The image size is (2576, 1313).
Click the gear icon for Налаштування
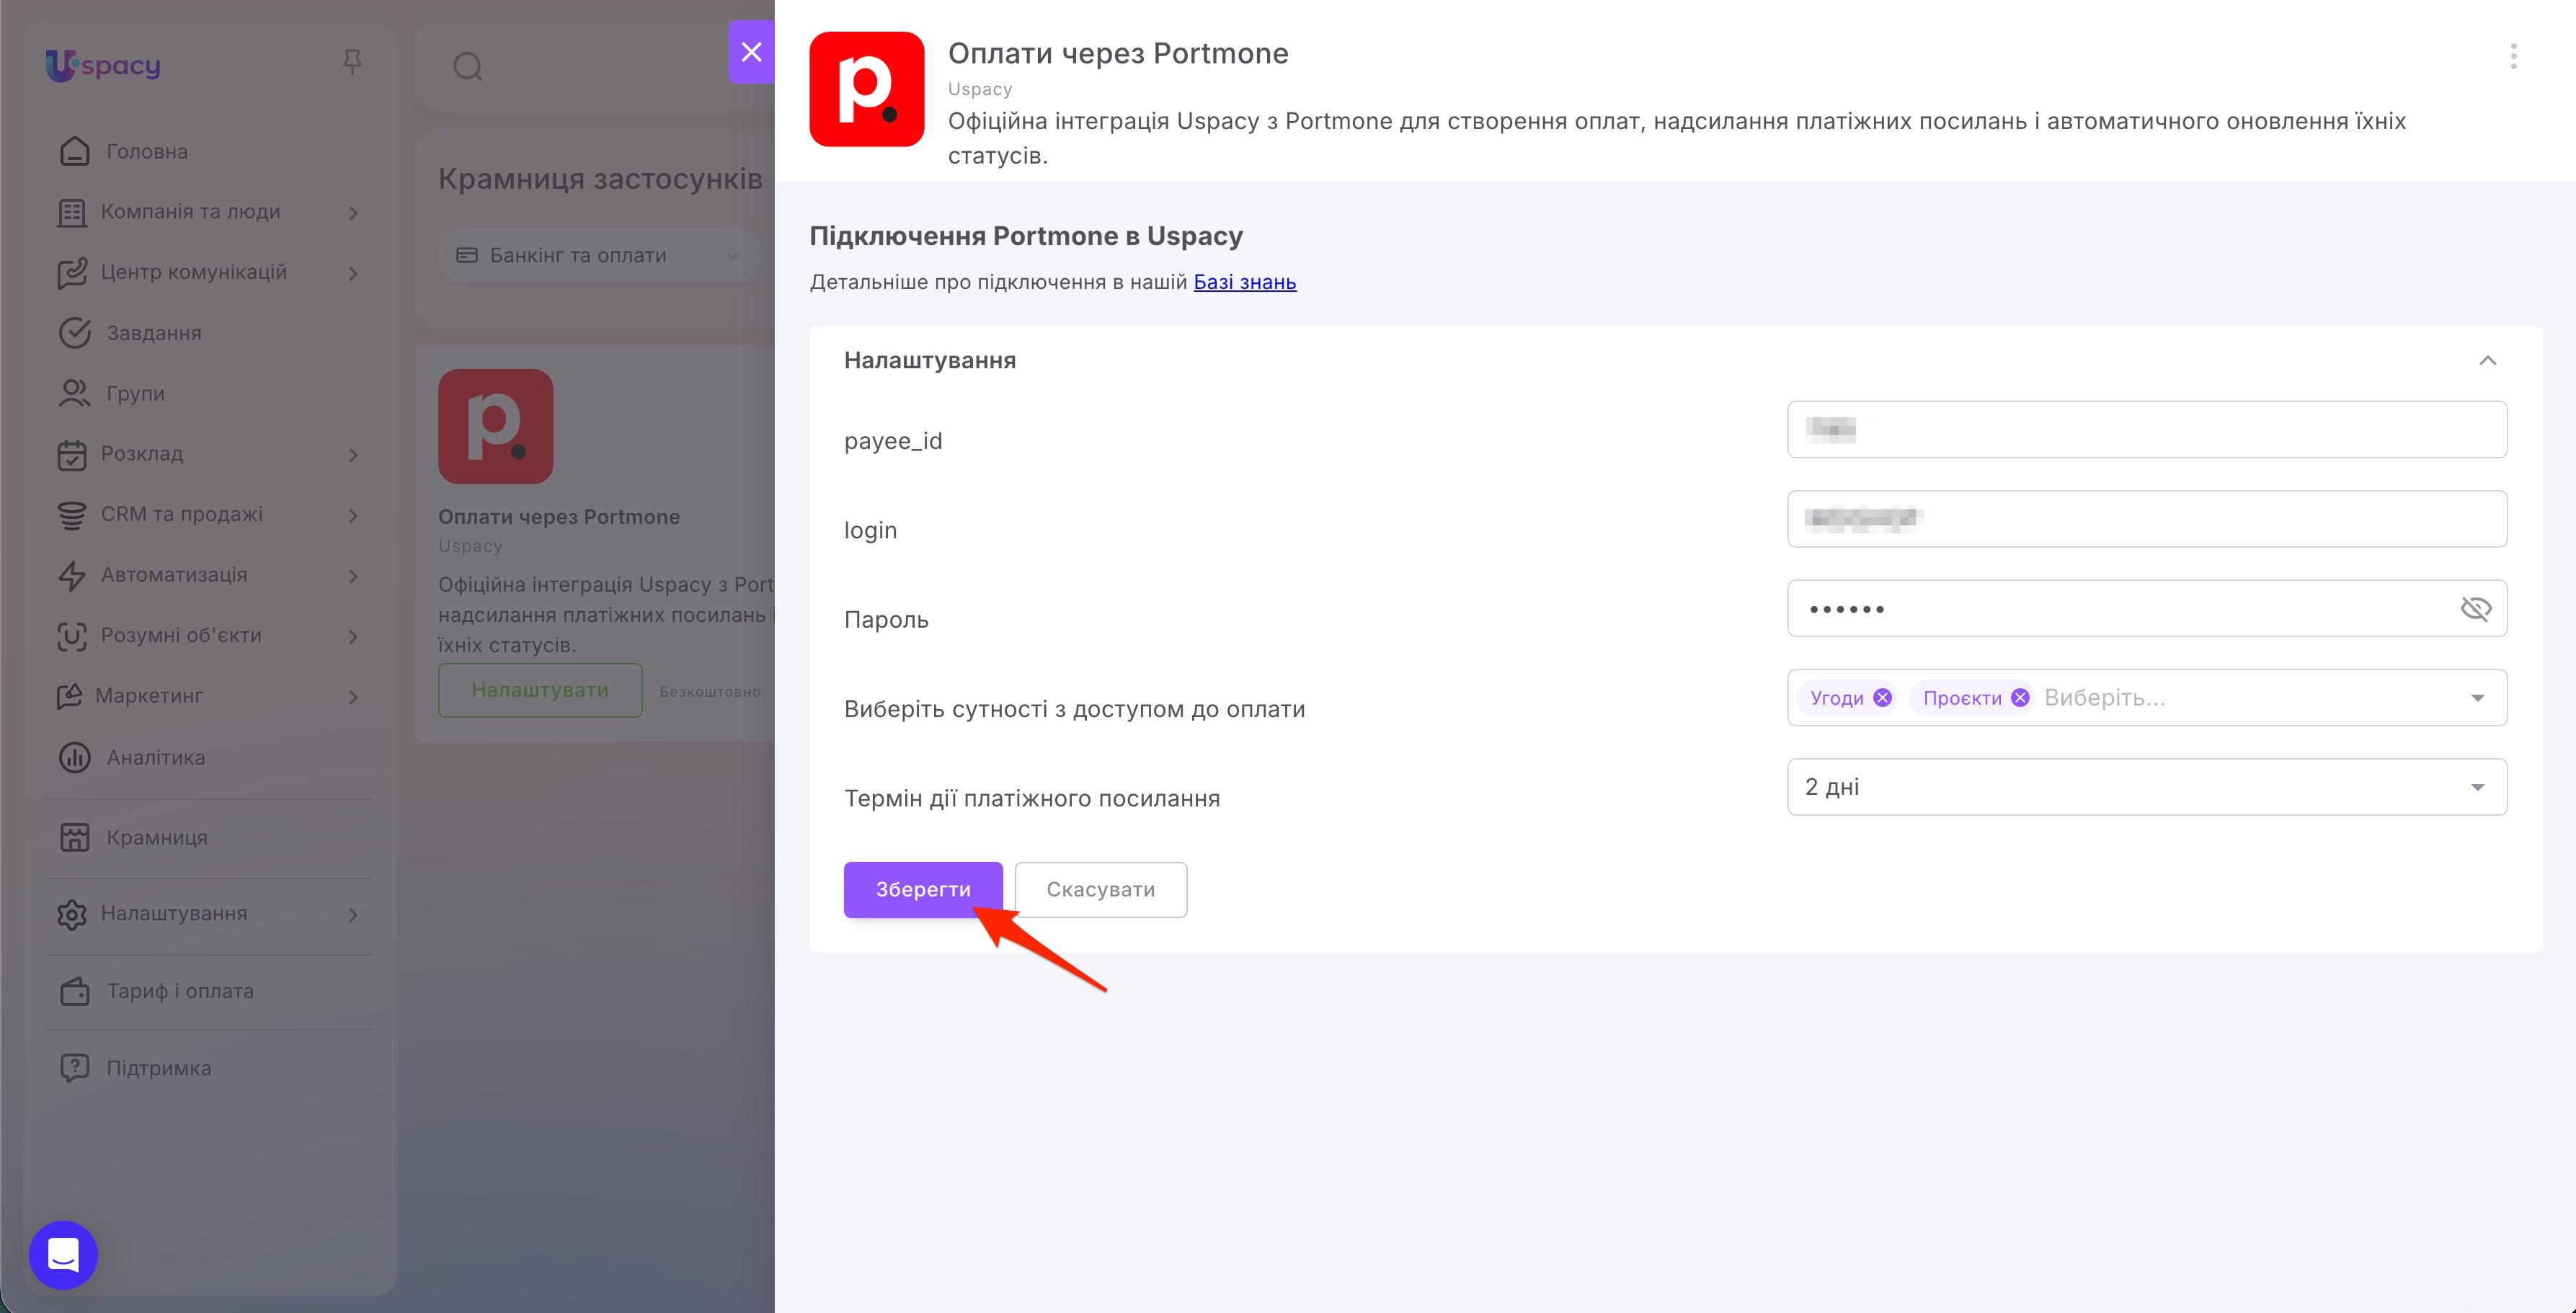(x=72, y=915)
